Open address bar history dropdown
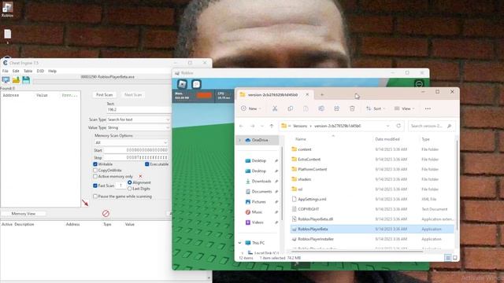Image resolution: width=504 pixels, height=283 pixels. tap(388, 126)
